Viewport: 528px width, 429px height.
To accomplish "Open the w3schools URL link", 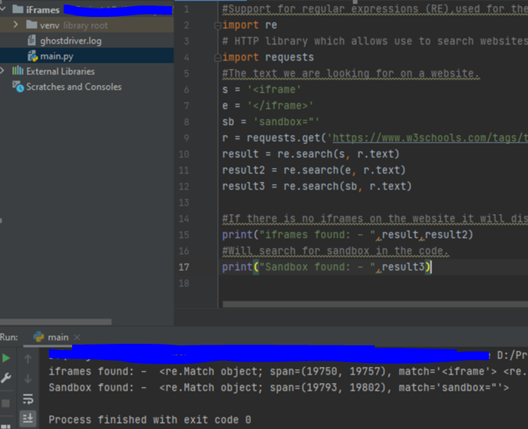I will (430, 138).
